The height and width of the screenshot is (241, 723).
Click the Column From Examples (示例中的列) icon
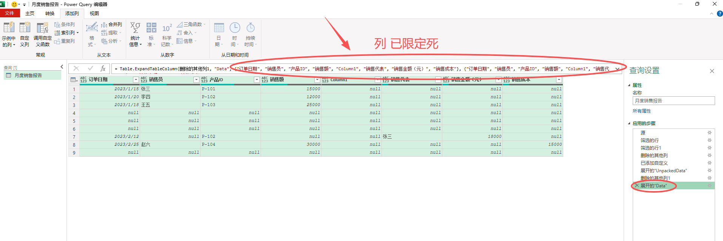pyautogui.click(x=9, y=28)
